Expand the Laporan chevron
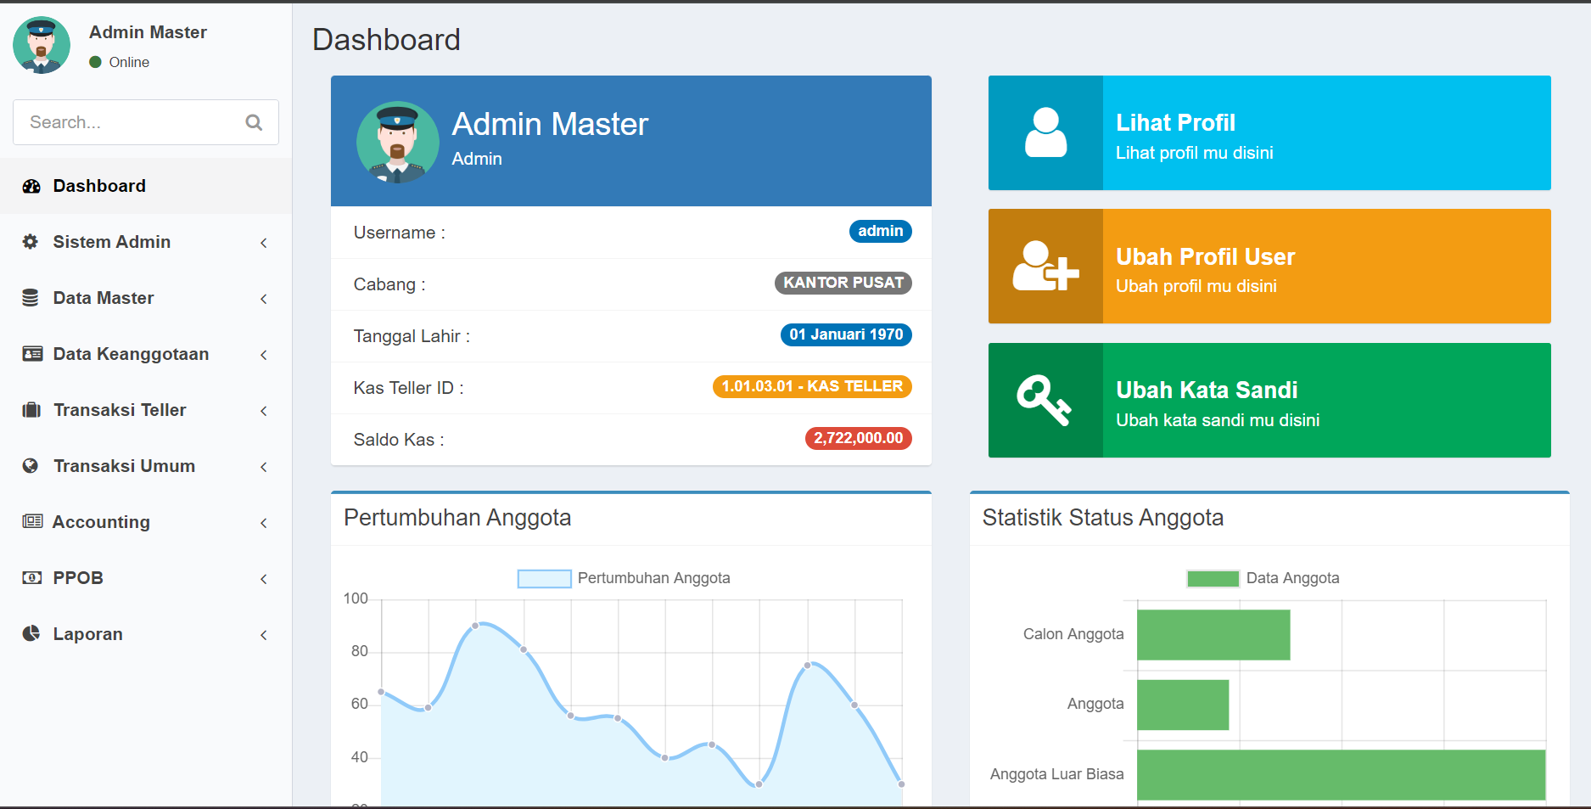Screen dimensions: 1591x809 pyautogui.click(x=264, y=635)
